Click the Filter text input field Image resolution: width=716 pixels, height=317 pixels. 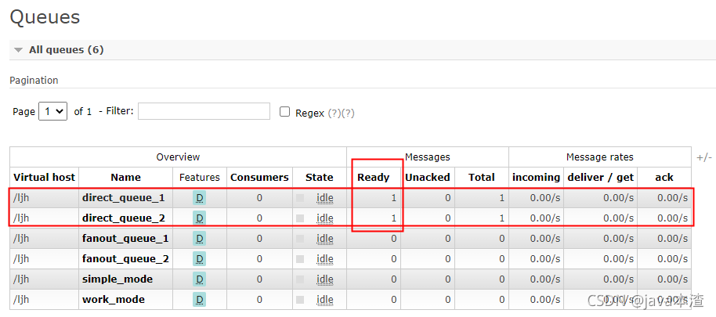[x=204, y=111]
